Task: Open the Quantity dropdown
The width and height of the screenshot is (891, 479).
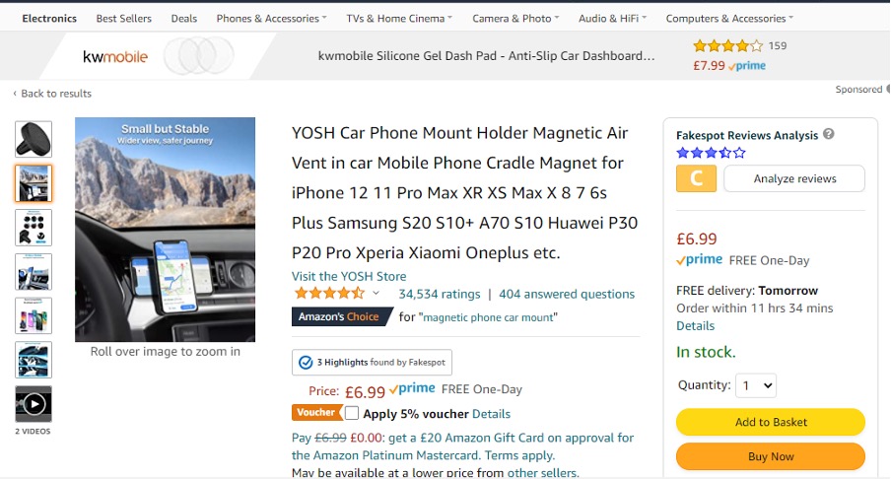Action: pos(756,385)
